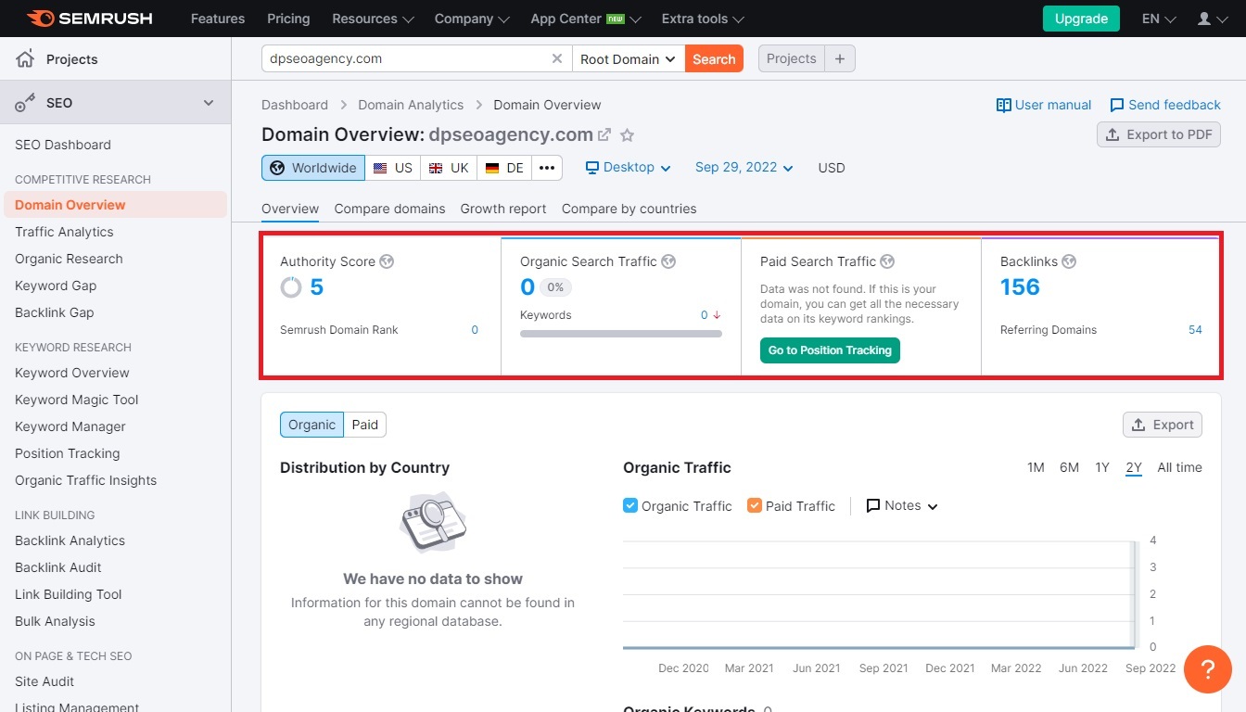Click the SEO key icon in the sidebar
Viewport: 1246px width, 712px height.
pos(25,103)
